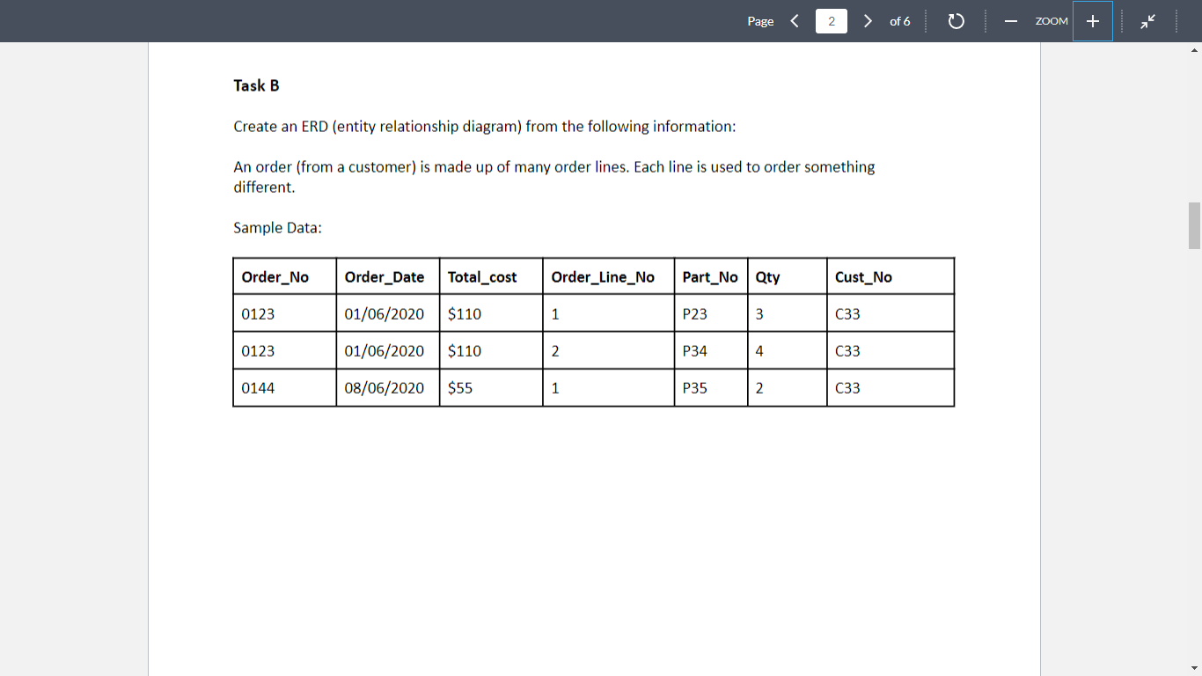Click the collapse/fit-to-screen arrows icon
This screenshot has height=676, width=1202.
click(1147, 21)
